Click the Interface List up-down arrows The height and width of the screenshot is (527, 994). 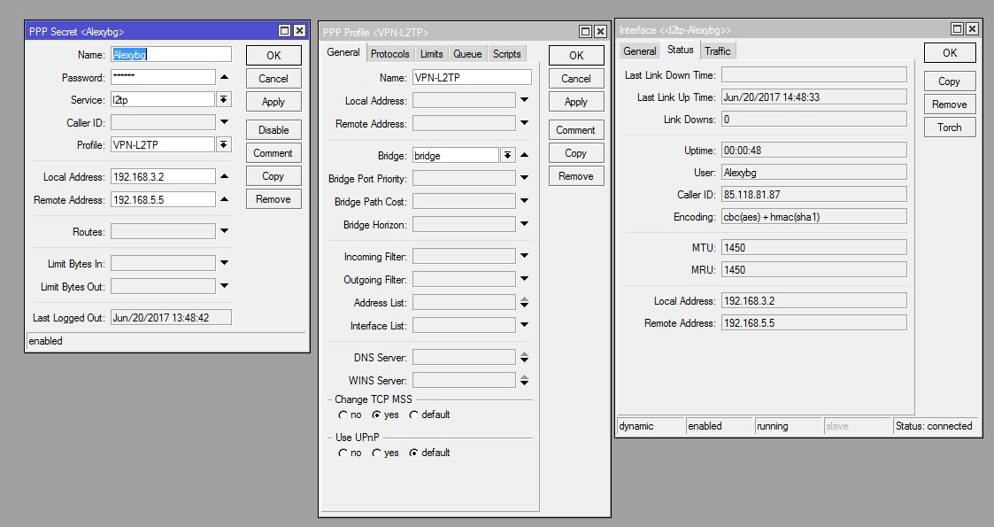point(524,326)
